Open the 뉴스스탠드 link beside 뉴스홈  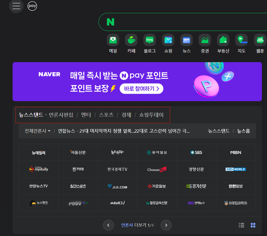tap(219, 131)
